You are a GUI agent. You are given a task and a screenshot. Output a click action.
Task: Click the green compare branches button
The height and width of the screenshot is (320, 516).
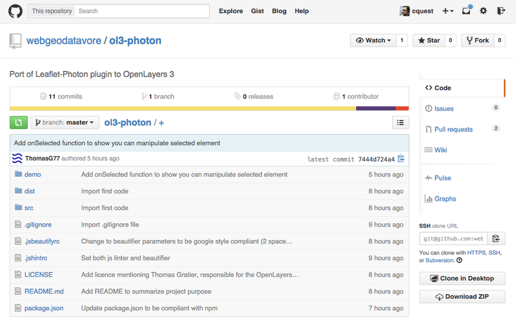(19, 123)
